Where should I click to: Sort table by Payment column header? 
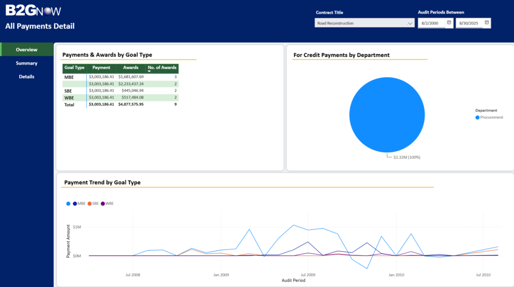tap(101, 68)
